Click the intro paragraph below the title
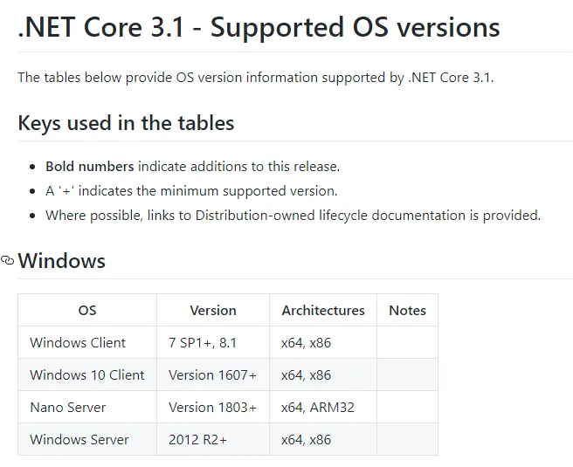573x467 pixels. tap(255, 77)
